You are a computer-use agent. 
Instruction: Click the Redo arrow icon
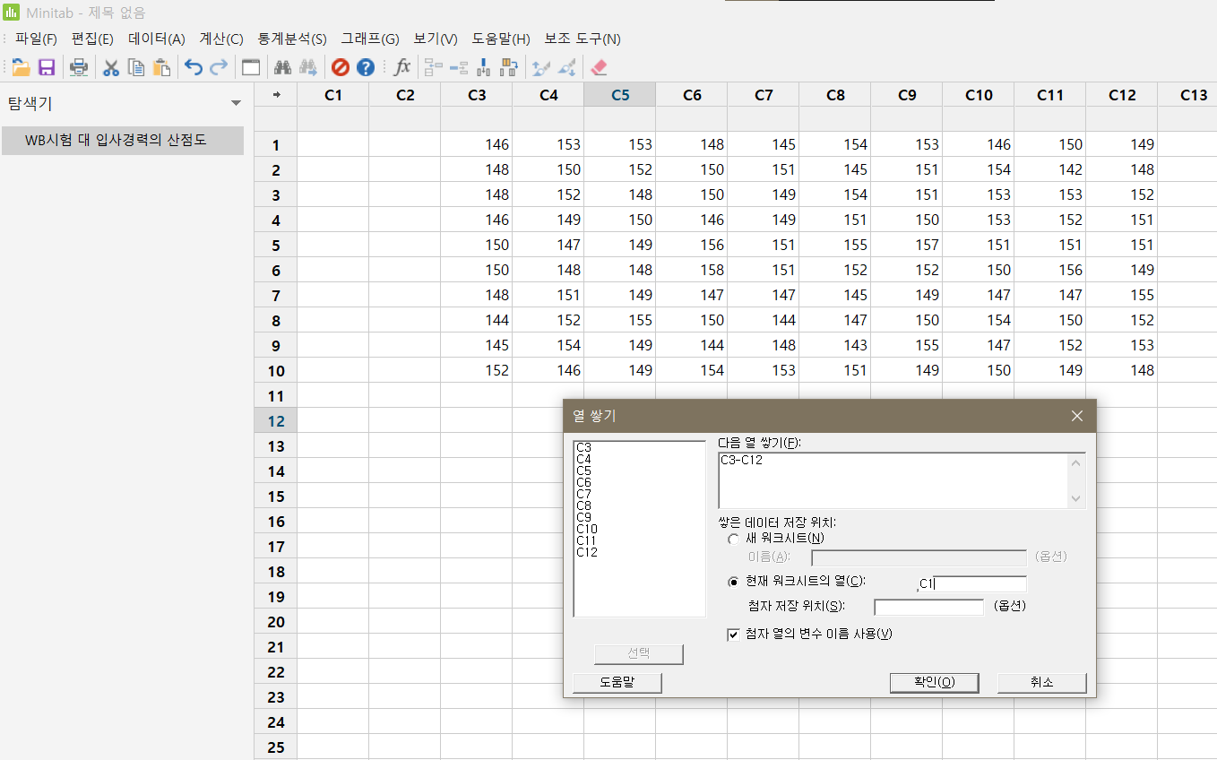[x=219, y=67]
